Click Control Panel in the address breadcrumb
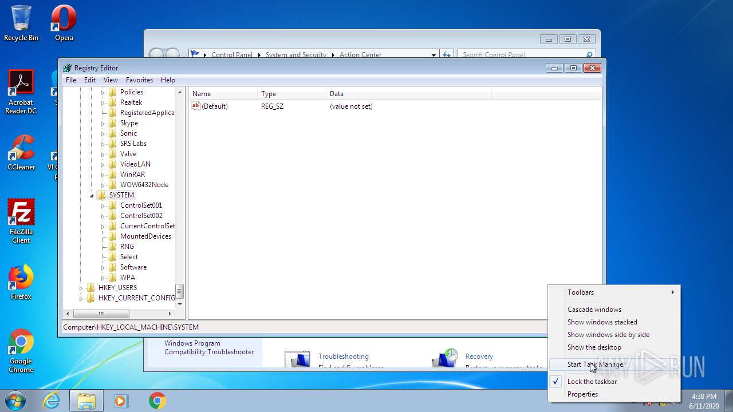The width and height of the screenshot is (733, 412). 231,55
